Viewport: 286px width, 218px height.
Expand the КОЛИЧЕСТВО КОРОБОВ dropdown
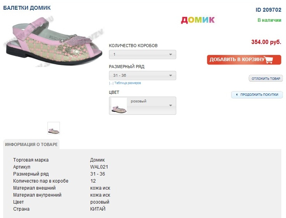[x=170, y=54]
